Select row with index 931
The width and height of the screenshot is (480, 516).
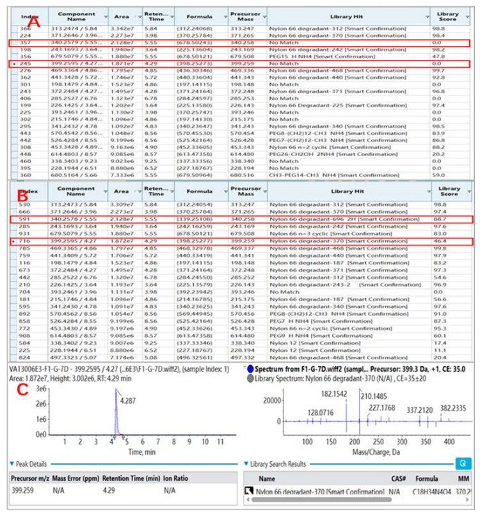click(241, 233)
